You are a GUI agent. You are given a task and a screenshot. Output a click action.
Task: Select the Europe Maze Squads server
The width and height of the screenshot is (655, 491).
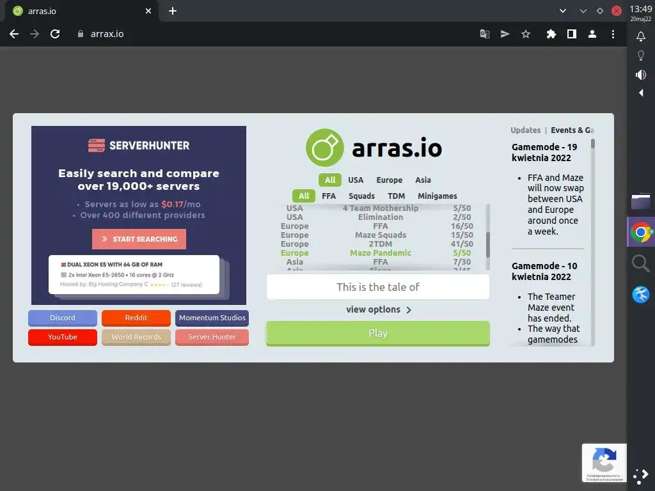click(376, 235)
